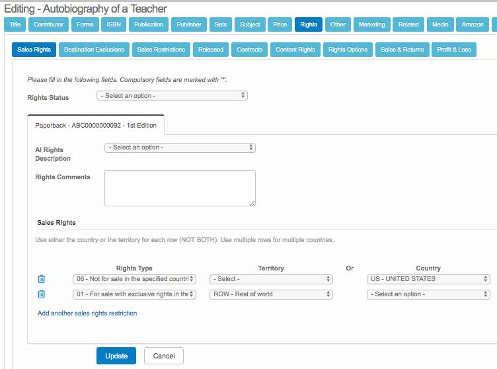Image resolution: width=497 pixels, height=369 pixels.
Task: Open the Rights Status dropdown
Action: (172, 95)
